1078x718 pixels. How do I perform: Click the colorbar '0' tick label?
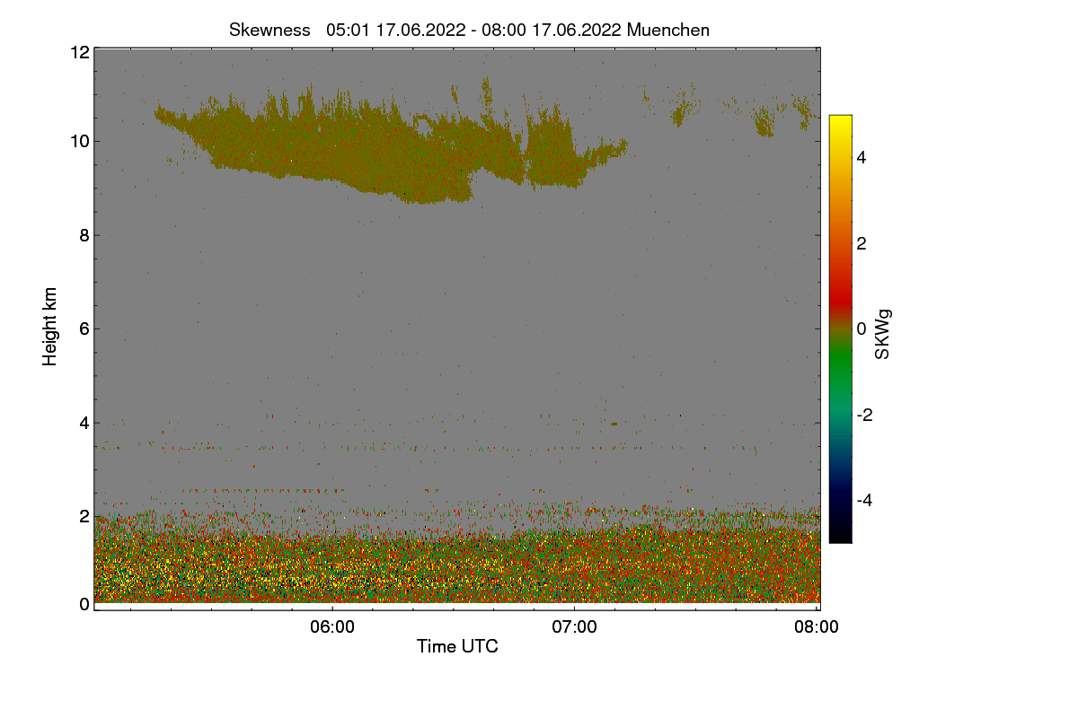click(x=862, y=328)
